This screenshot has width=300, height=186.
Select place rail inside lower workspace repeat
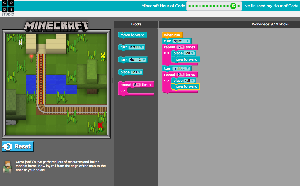(183, 81)
